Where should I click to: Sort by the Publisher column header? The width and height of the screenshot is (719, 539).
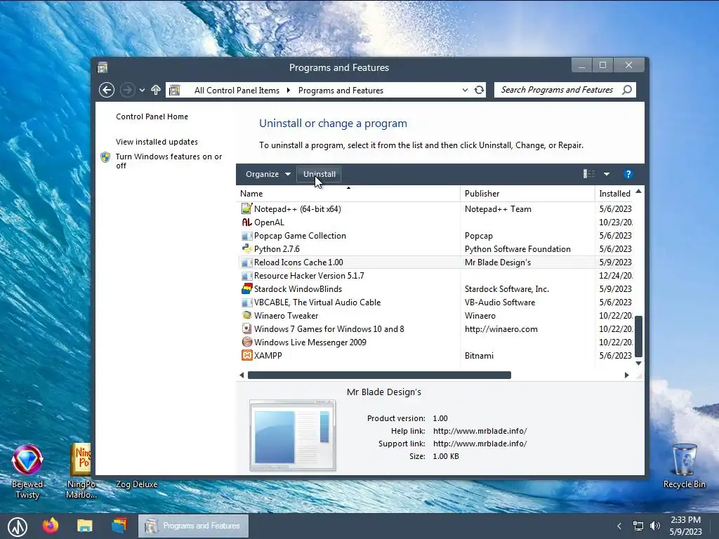pos(527,194)
